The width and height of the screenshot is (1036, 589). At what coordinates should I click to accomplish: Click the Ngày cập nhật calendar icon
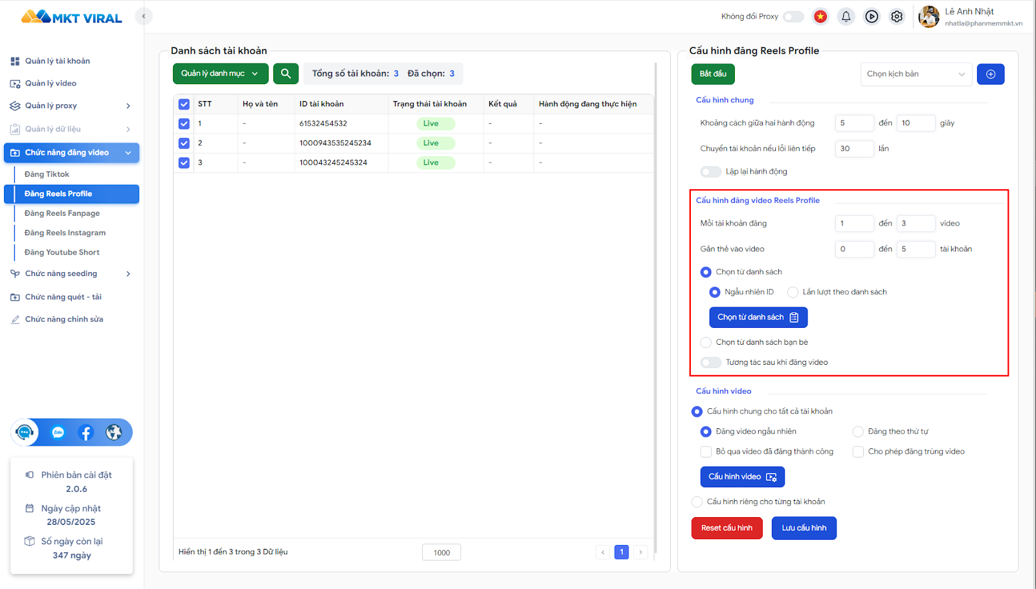click(x=29, y=509)
